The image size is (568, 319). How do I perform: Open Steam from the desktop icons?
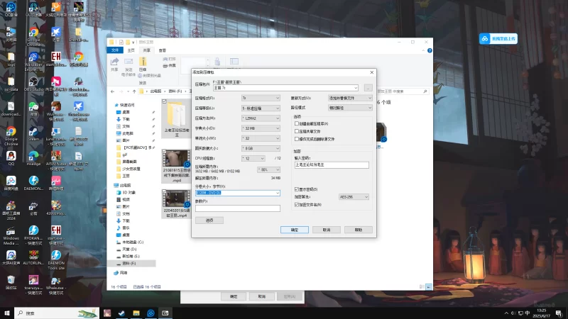click(33, 134)
